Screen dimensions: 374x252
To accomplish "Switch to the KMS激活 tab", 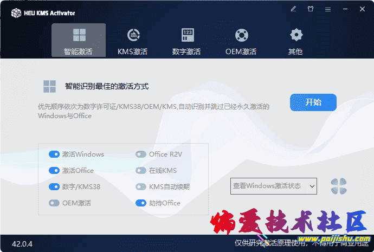I will point(133,41).
